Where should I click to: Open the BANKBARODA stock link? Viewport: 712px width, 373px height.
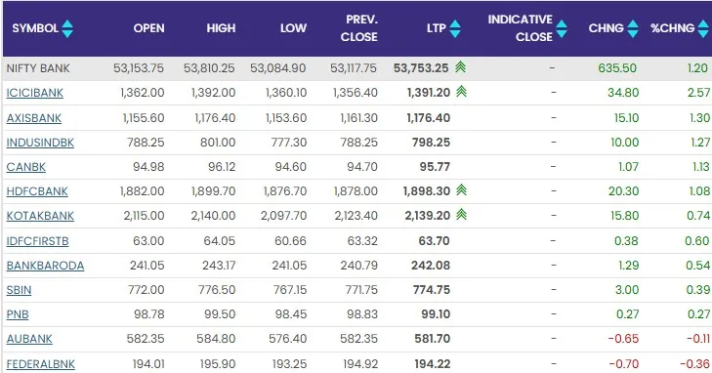point(45,266)
